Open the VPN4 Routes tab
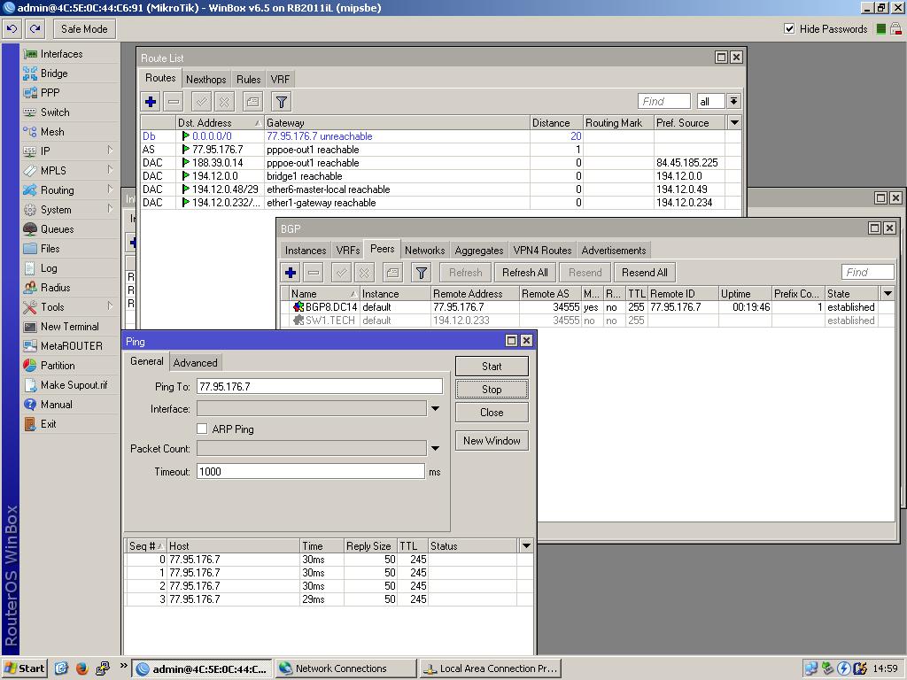The height and width of the screenshot is (680, 907). (542, 251)
